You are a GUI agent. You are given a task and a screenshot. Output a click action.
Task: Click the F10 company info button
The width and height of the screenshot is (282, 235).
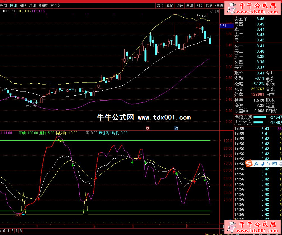pos(199,6)
